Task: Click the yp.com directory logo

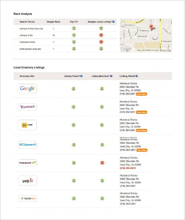Action: [27, 125]
